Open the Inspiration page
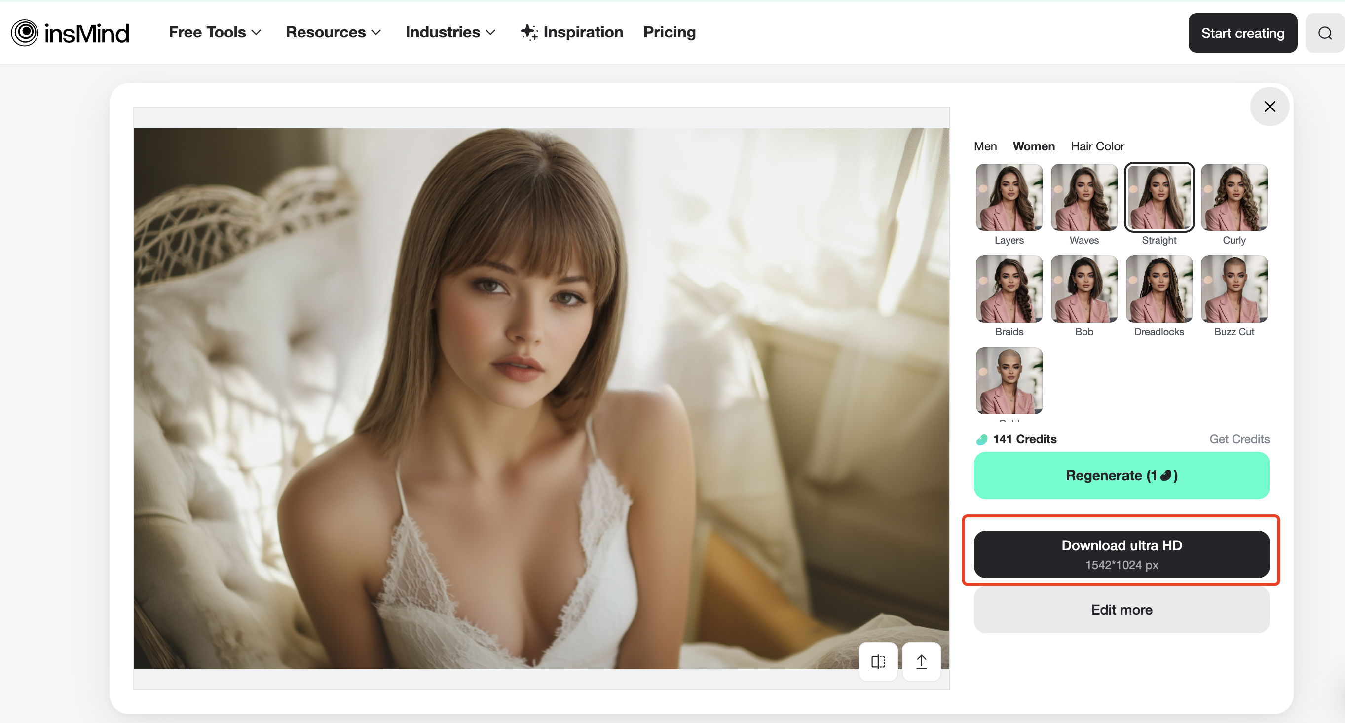This screenshot has width=1345, height=723. [x=572, y=33]
